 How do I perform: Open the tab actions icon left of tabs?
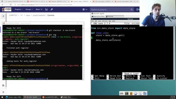coord(2,1)
